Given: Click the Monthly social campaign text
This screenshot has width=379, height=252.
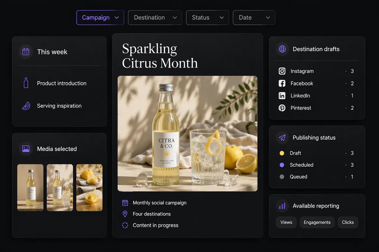Looking at the screenshot, I should tap(160, 203).
